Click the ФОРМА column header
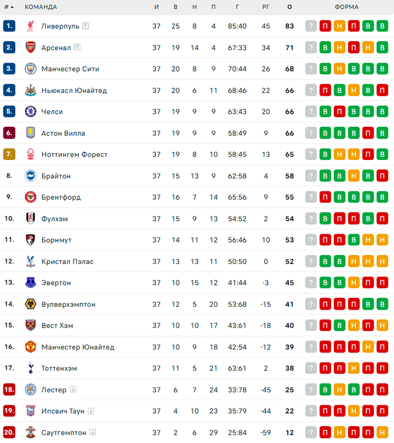Screen dimensions: 394x443 click(x=346, y=7)
